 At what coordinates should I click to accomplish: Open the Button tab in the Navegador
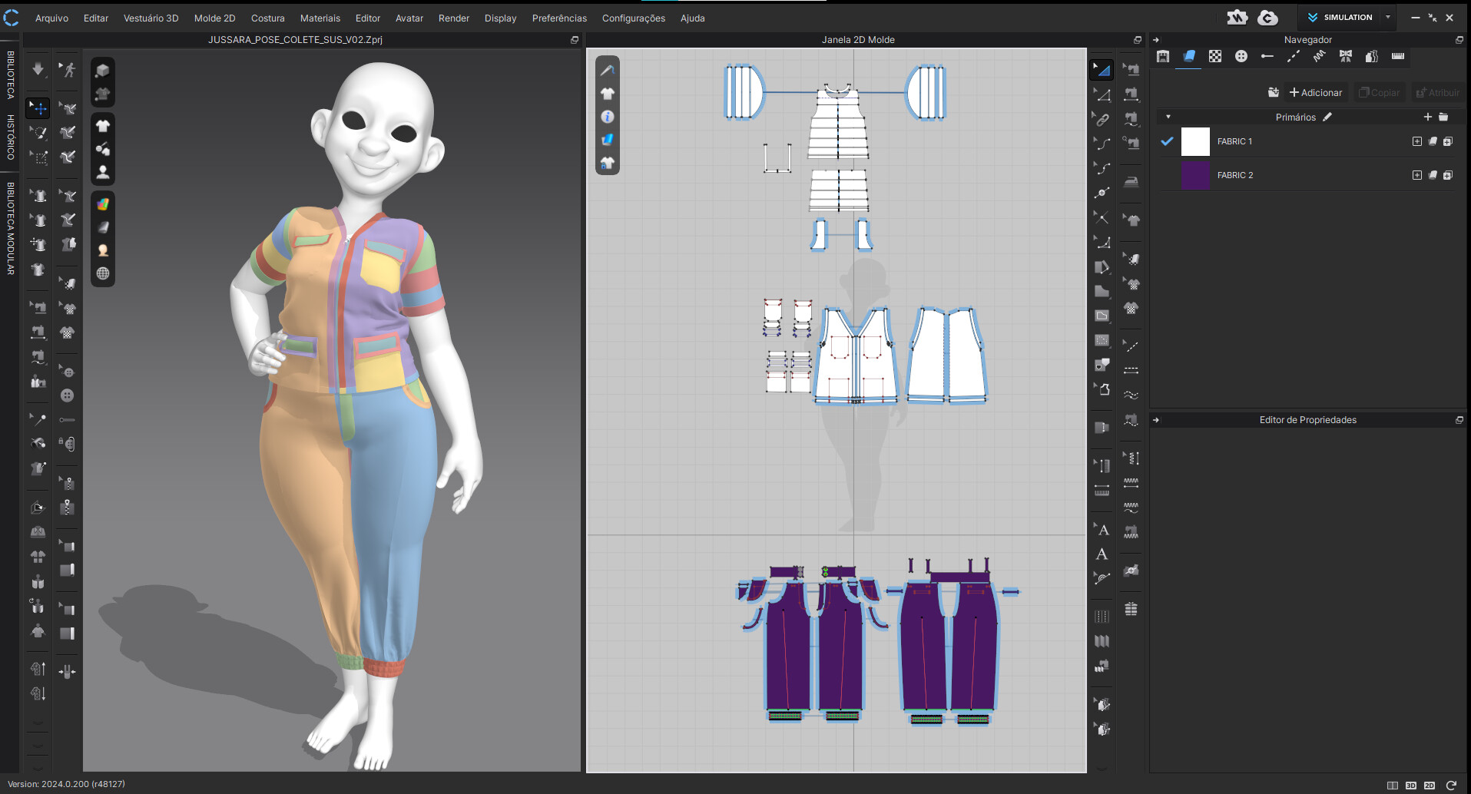tap(1241, 56)
